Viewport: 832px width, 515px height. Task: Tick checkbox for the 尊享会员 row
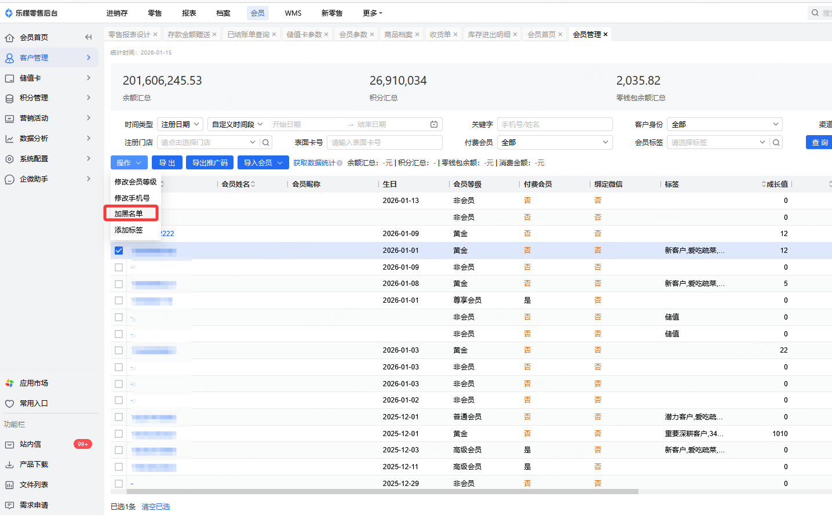tap(119, 300)
